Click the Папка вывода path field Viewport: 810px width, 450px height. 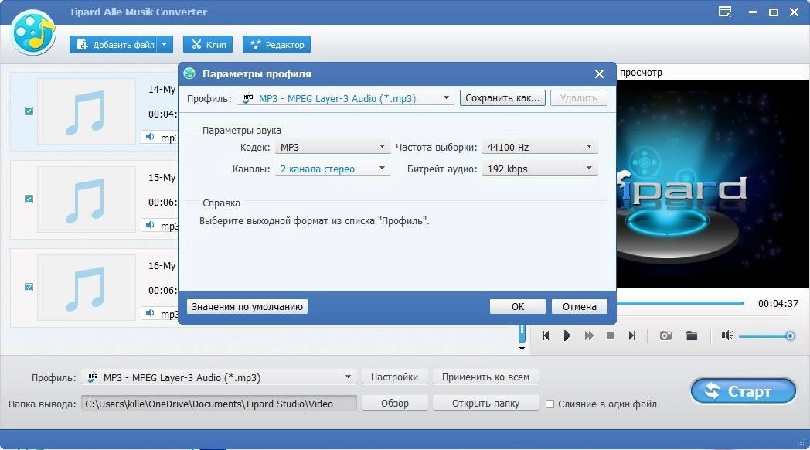click(219, 404)
